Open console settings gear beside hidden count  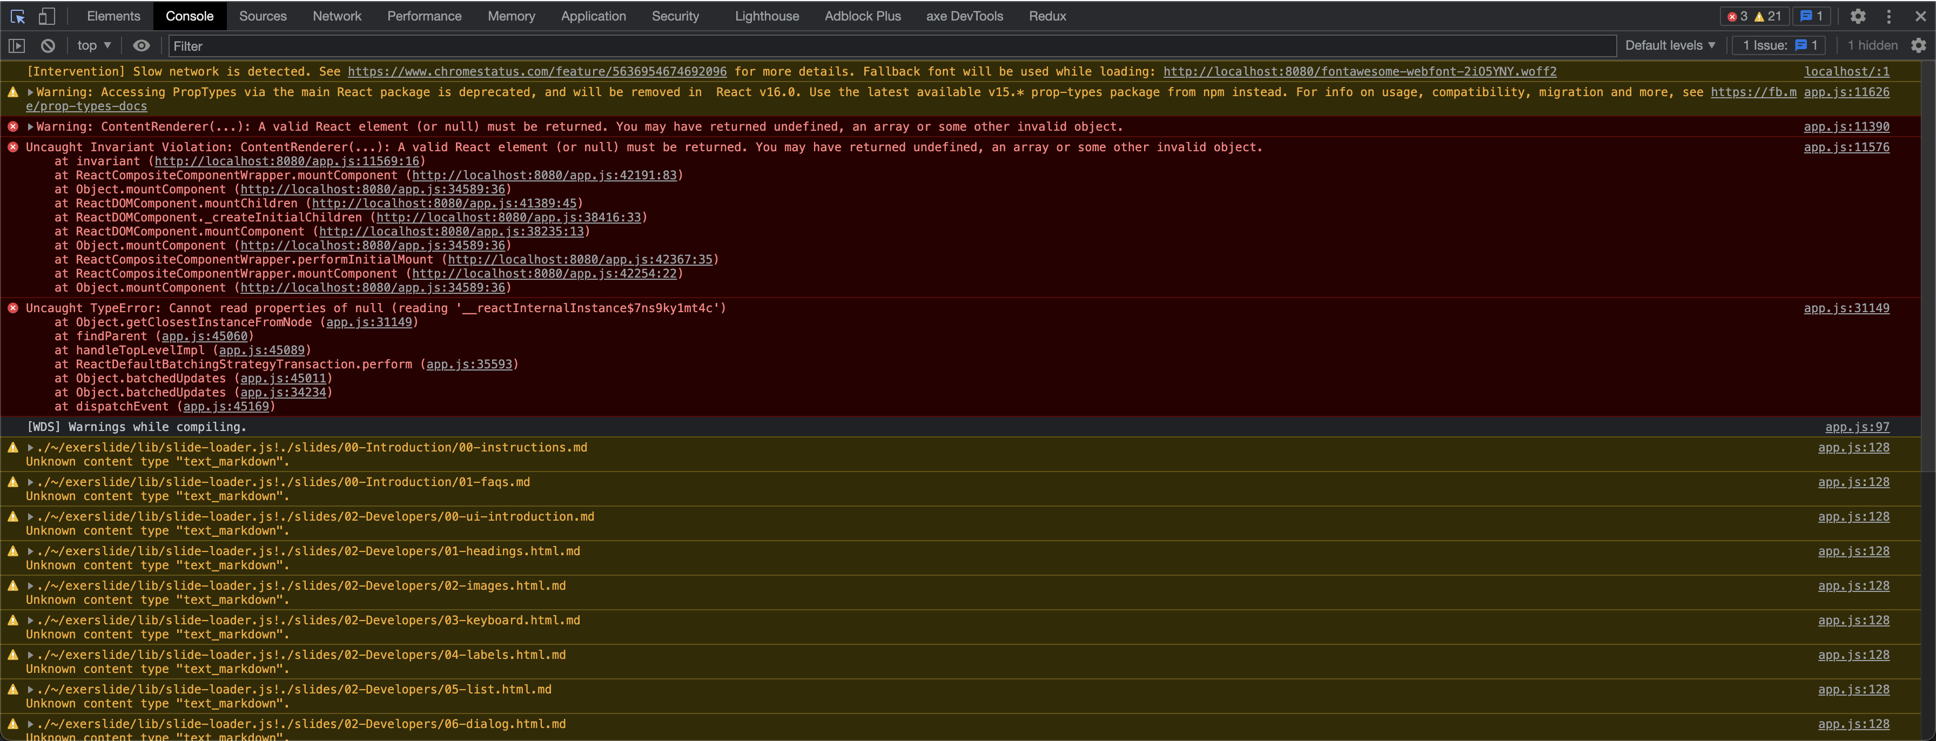(x=1919, y=45)
